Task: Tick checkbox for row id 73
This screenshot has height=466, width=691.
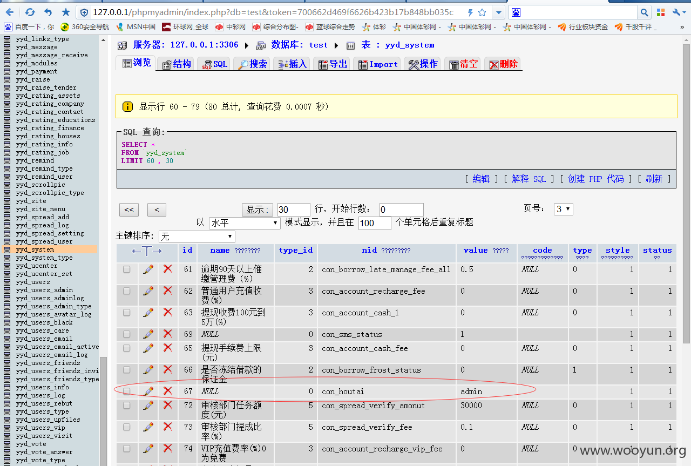Action: 126,427
